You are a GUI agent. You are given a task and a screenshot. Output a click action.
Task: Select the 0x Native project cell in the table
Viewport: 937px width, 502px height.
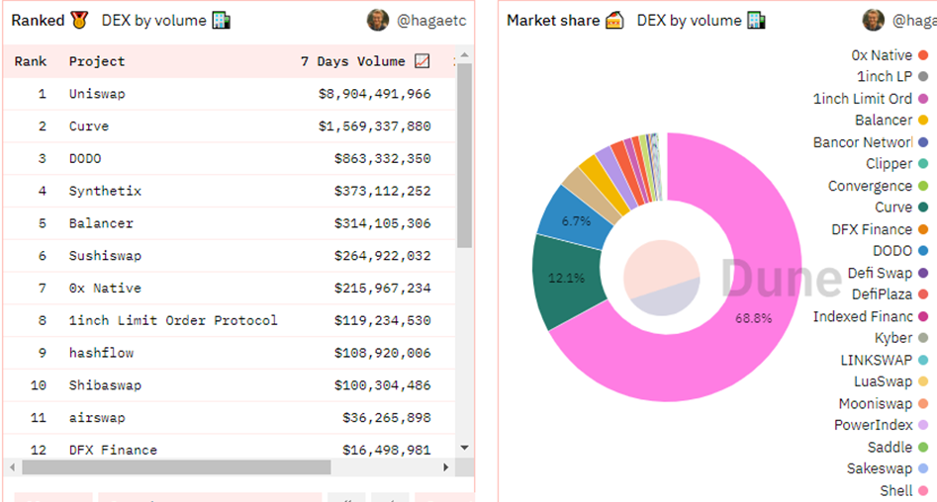[105, 289]
